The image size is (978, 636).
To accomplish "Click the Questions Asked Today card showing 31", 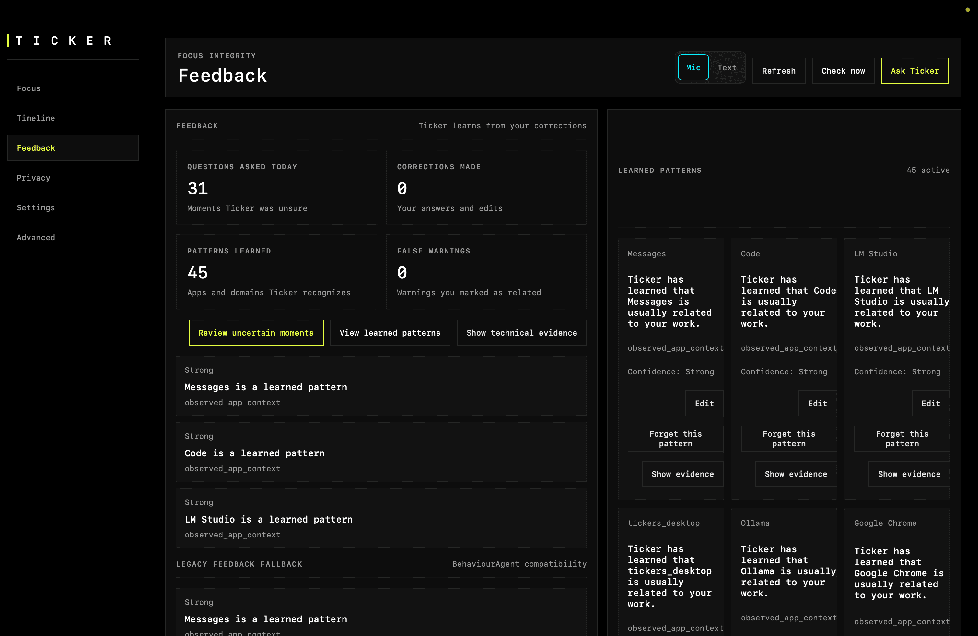I will 276,187.
